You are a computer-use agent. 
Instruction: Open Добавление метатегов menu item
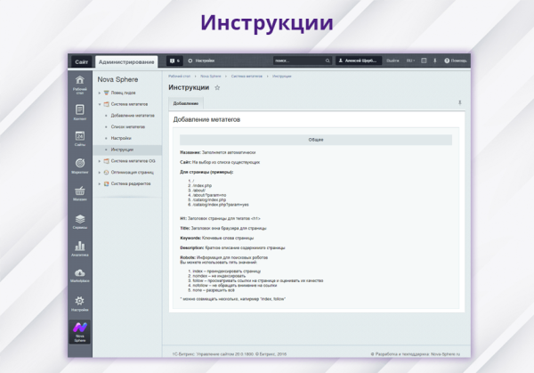133,116
